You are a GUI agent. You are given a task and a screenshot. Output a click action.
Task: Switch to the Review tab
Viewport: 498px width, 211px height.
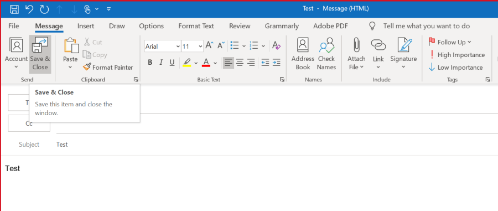coord(240,26)
